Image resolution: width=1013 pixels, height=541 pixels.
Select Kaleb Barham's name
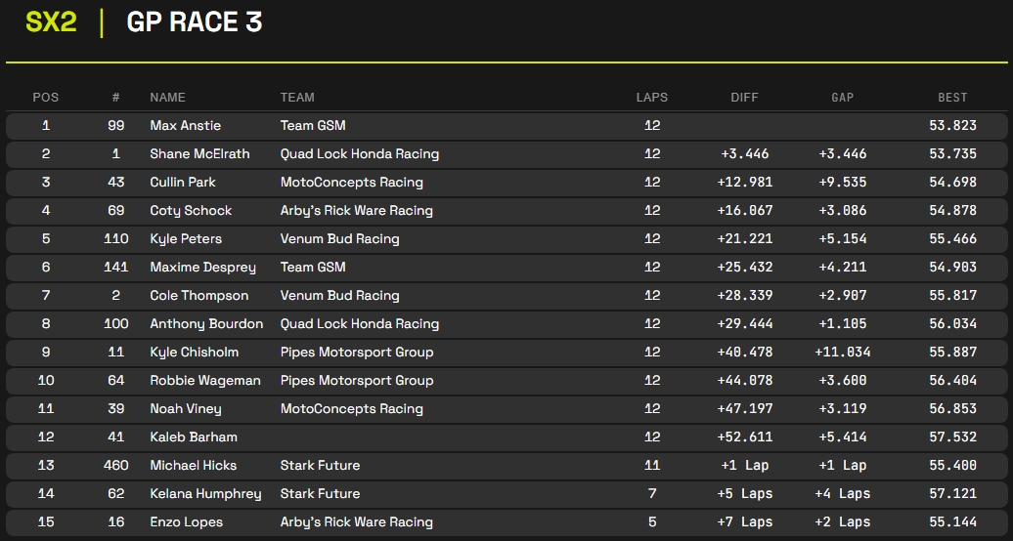(x=194, y=437)
